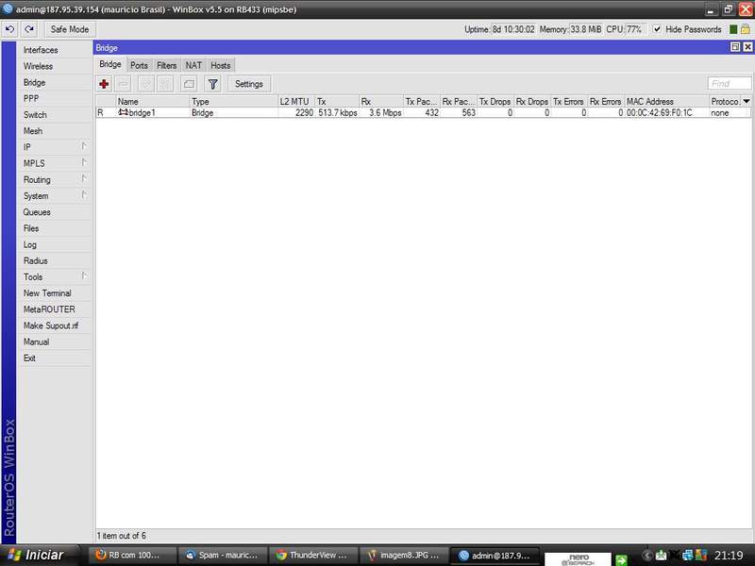
Task: Switch to the NAT tab
Action: [193, 65]
